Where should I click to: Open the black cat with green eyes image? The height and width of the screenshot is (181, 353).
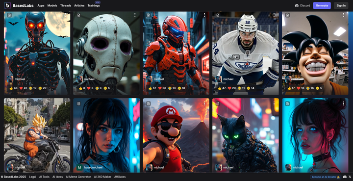click(246, 135)
